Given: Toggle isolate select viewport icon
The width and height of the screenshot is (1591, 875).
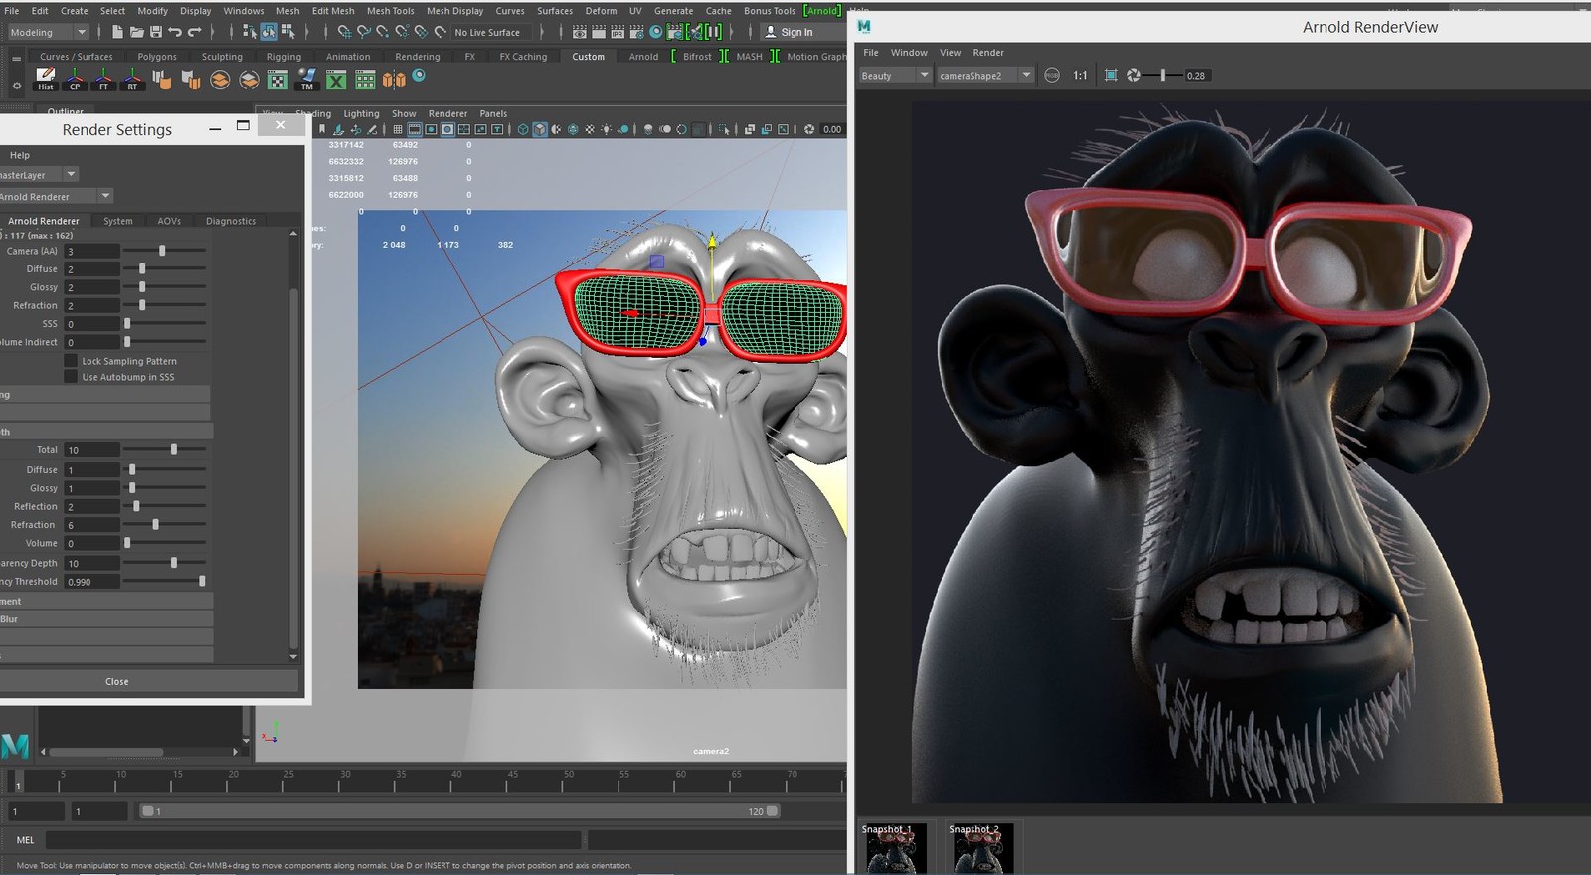Looking at the screenshot, I should [x=725, y=129].
